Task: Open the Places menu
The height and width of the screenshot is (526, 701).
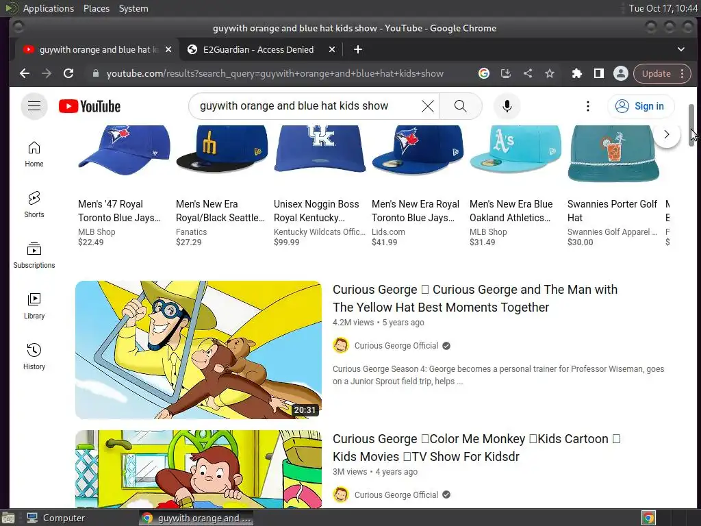Action: coord(96,8)
